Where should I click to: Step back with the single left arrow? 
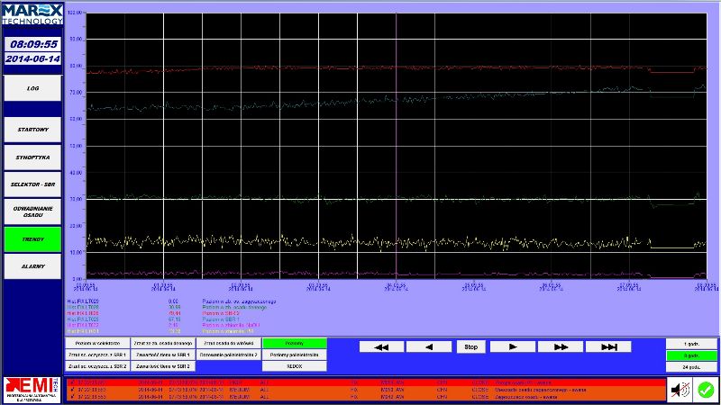click(x=428, y=346)
